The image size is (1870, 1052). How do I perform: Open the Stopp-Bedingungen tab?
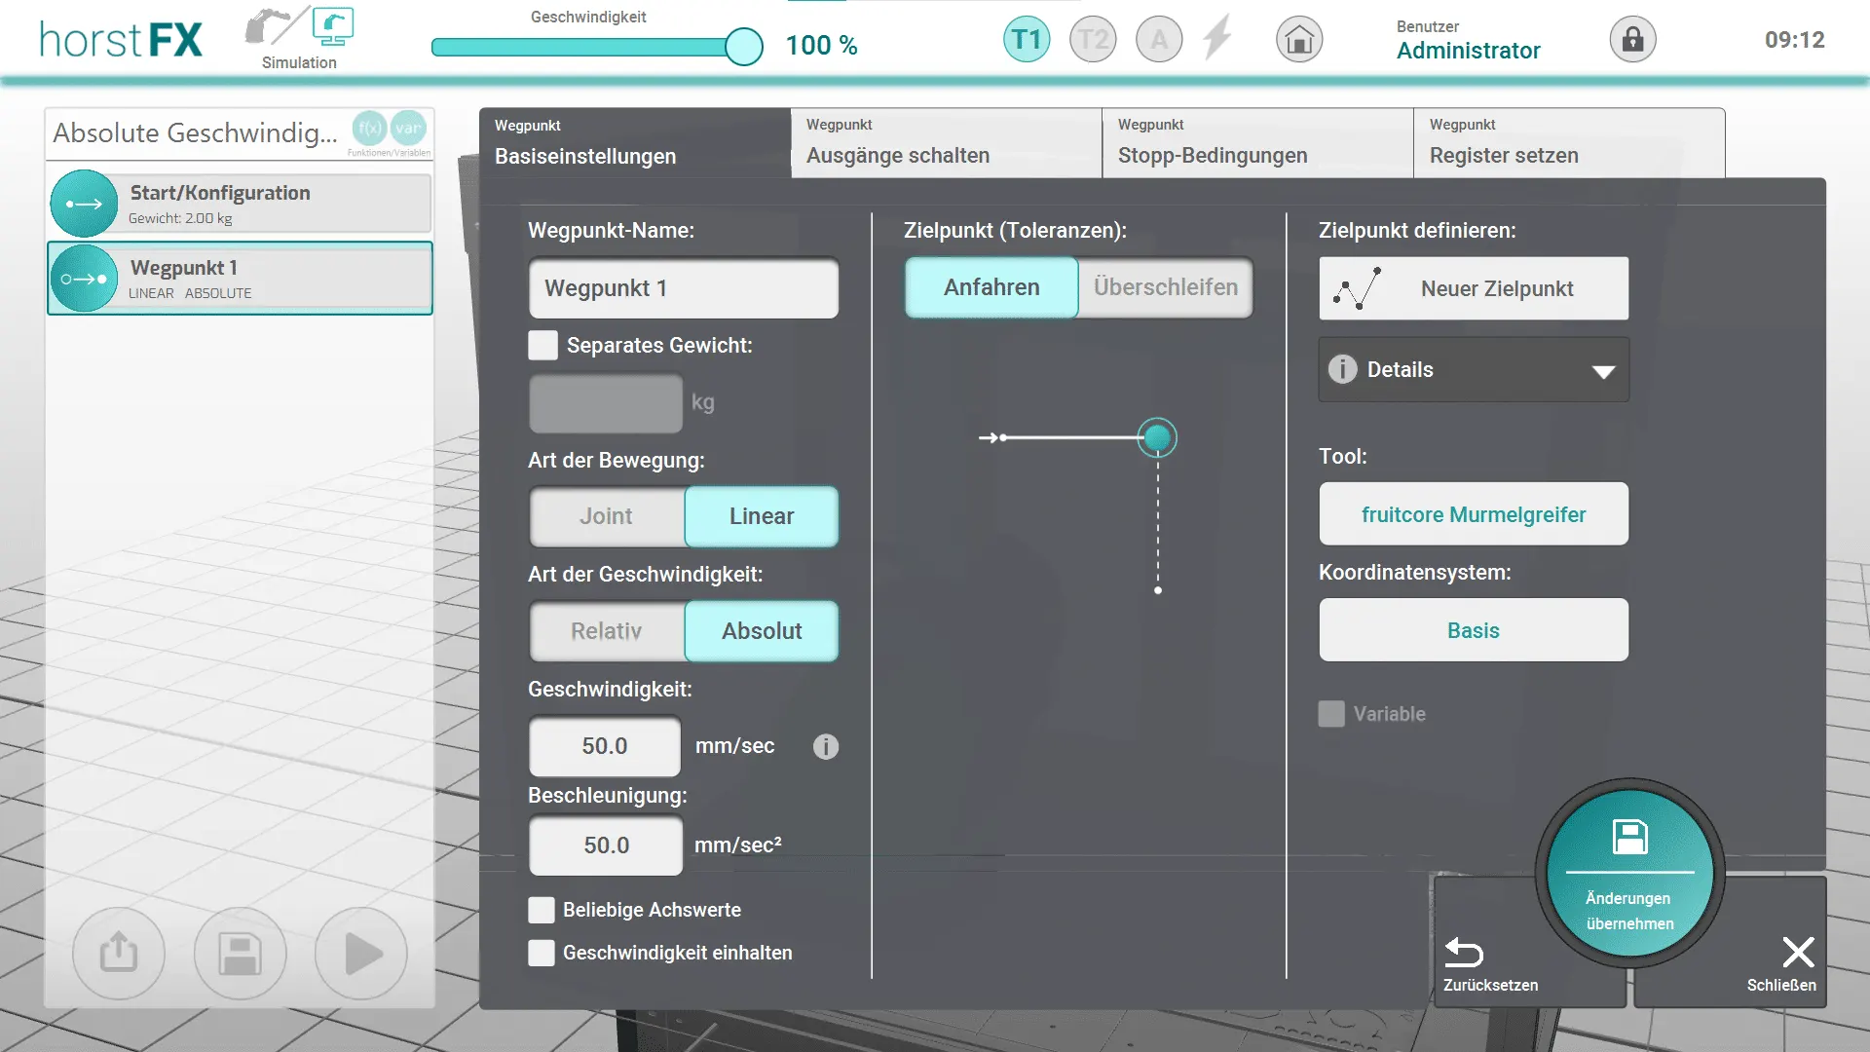pos(1258,143)
